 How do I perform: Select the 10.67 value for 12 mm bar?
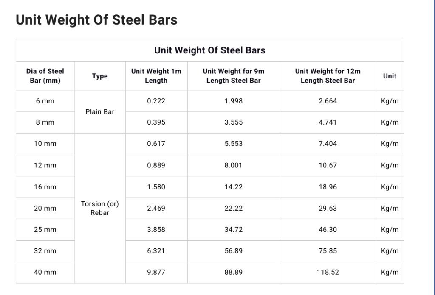click(328, 165)
